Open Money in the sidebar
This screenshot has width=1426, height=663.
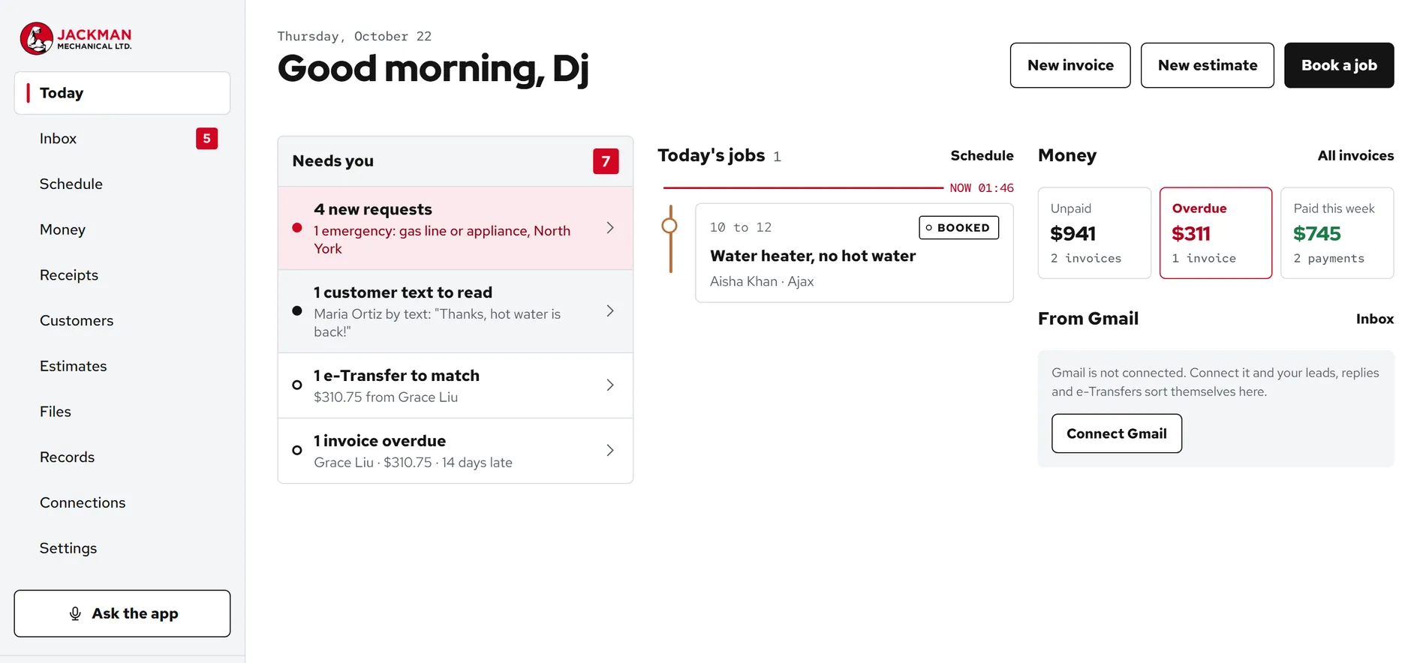tap(122, 229)
